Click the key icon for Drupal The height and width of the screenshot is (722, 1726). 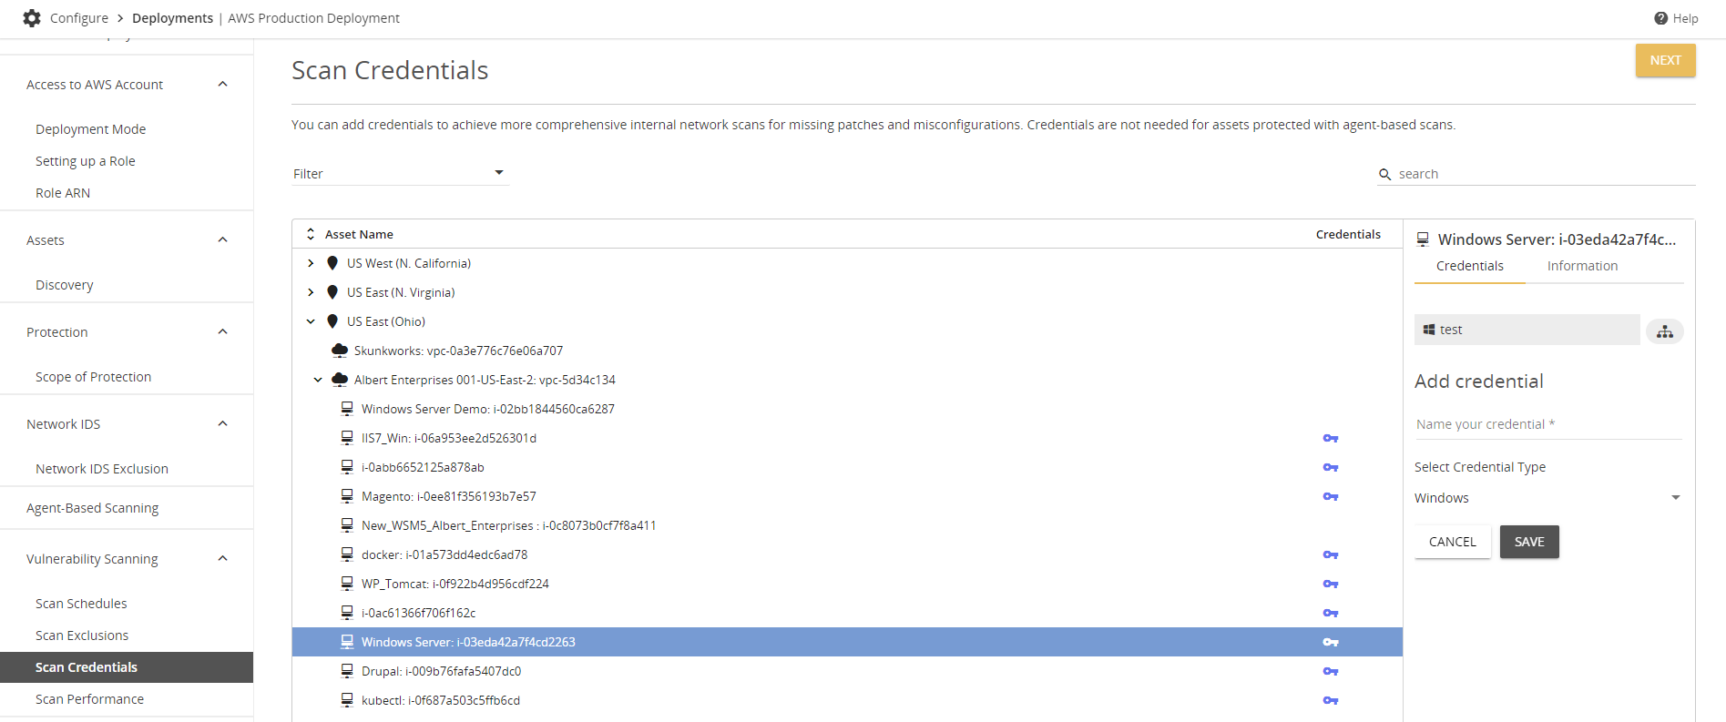coord(1331,671)
